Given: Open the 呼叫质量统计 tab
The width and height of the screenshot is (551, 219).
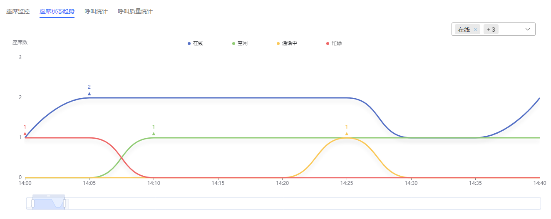Looking at the screenshot, I should (x=135, y=11).
